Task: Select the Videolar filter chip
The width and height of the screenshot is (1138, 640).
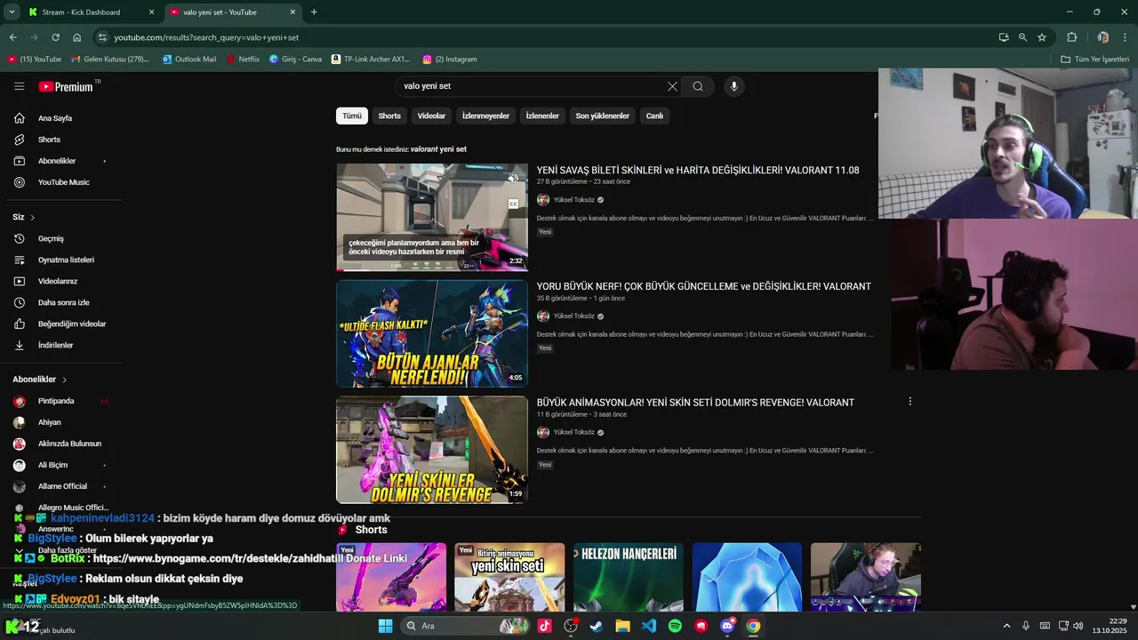Action: click(x=431, y=116)
